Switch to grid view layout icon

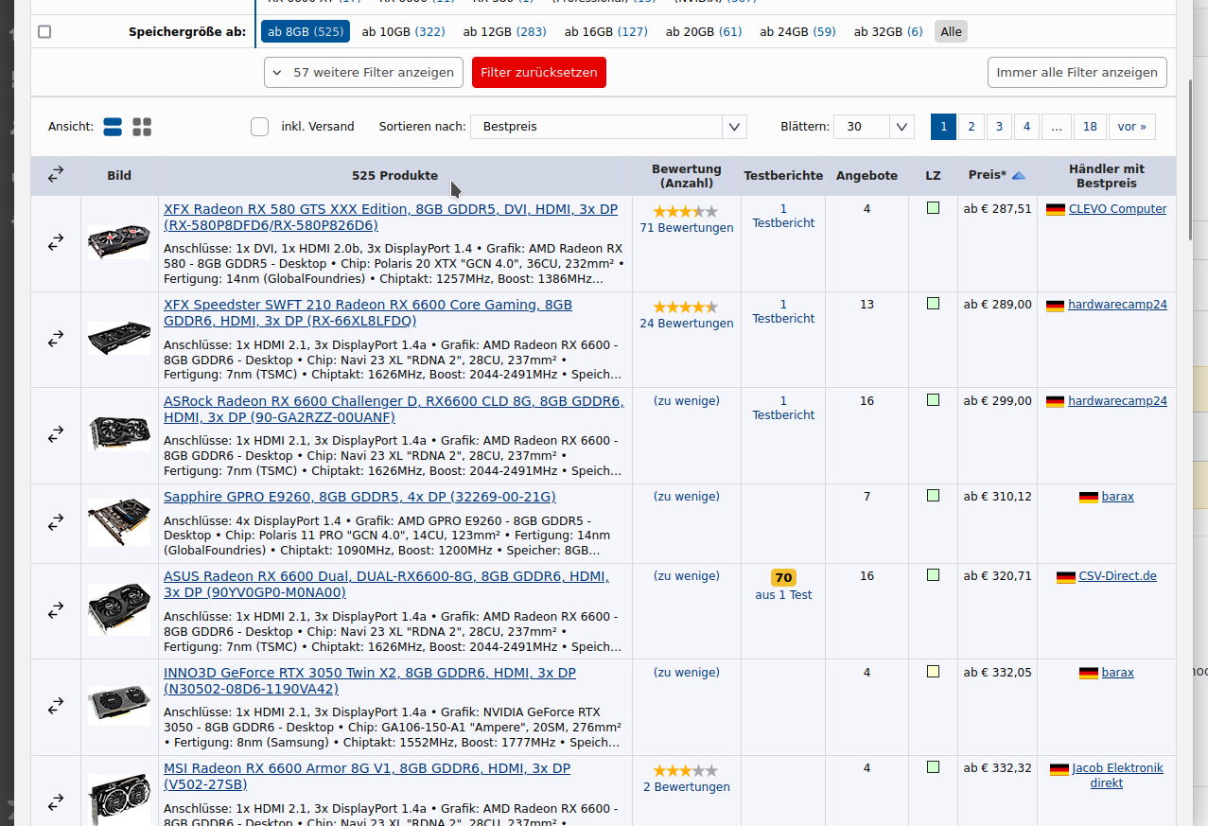coord(142,127)
